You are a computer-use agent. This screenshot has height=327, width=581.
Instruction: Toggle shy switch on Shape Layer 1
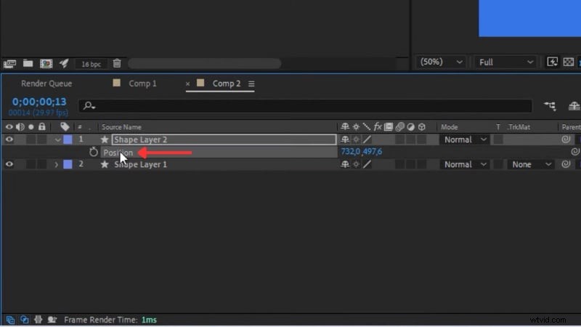click(x=345, y=164)
